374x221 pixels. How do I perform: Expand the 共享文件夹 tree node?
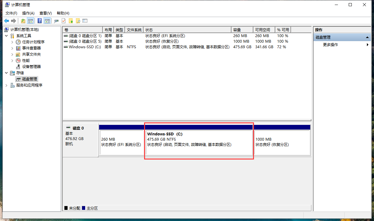pos(12,54)
